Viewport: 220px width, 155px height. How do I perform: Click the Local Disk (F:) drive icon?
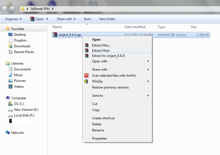click(10, 116)
